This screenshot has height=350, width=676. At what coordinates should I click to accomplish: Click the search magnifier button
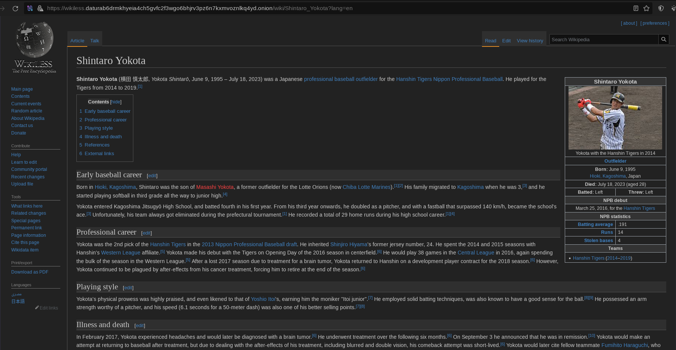[x=664, y=39]
